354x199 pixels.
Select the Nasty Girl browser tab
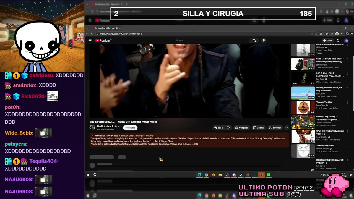point(107,28)
